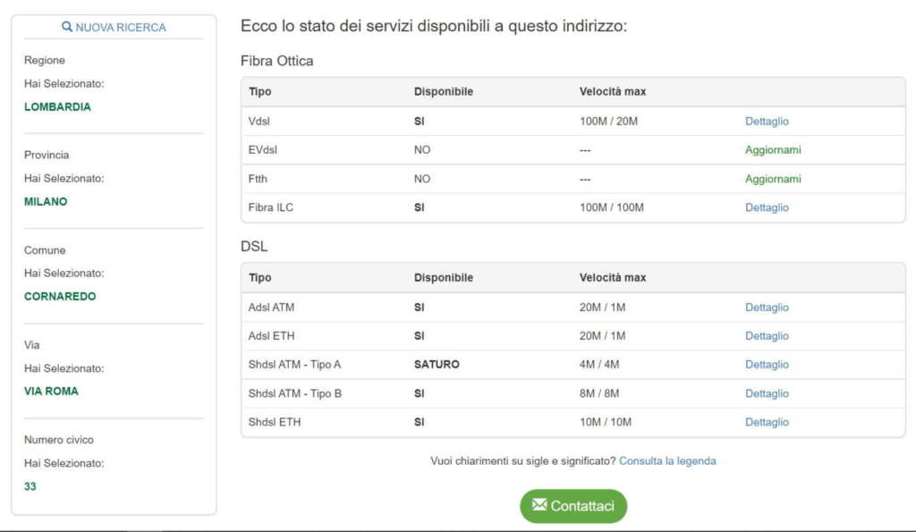This screenshot has width=916, height=532.
Task: Click Aggiornami for the Ftth row
Action: tap(773, 179)
